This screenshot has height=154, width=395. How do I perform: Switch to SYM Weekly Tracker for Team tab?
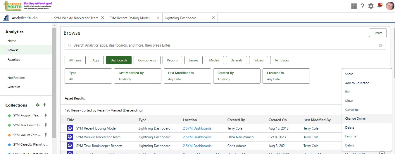tap(76, 18)
